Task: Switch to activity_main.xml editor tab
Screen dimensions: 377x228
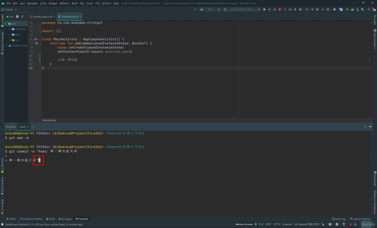Action: (x=42, y=17)
